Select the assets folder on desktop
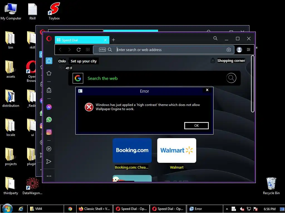The width and height of the screenshot is (285, 213). pyautogui.click(x=11, y=69)
